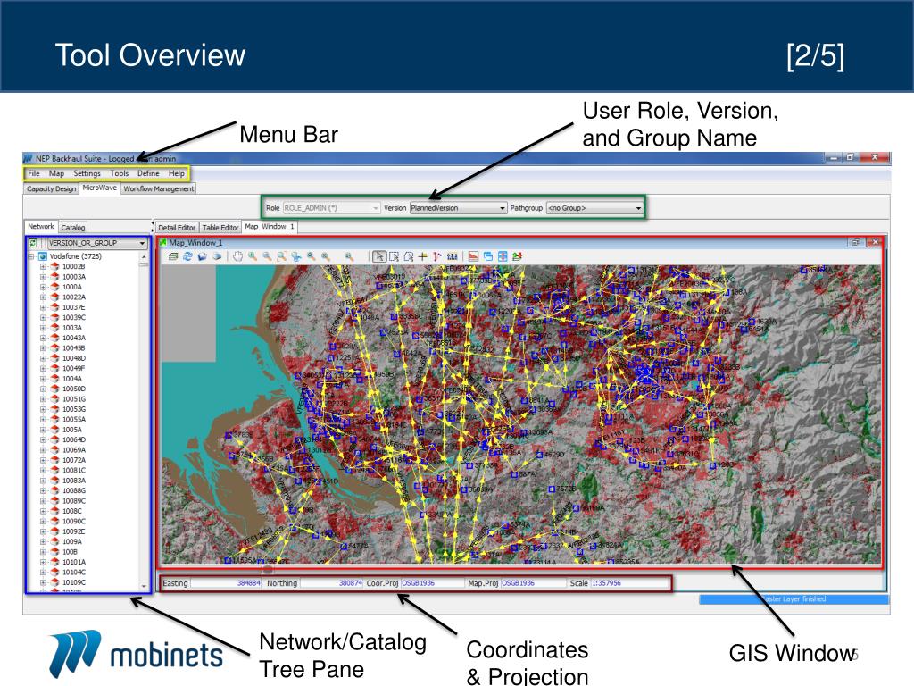Viewport: 914px width, 686px height.
Task: Select tree item 1009A
Action: tap(72, 542)
